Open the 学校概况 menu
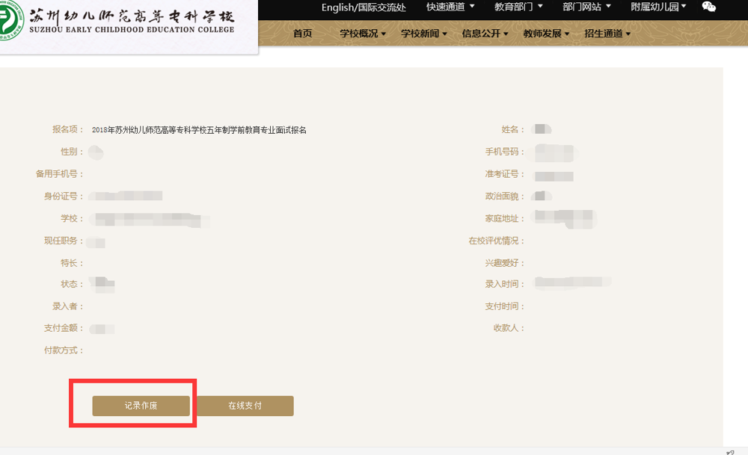 (x=363, y=34)
